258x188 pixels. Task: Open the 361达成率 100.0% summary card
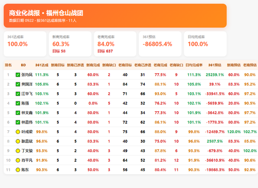(x=25, y=44)
